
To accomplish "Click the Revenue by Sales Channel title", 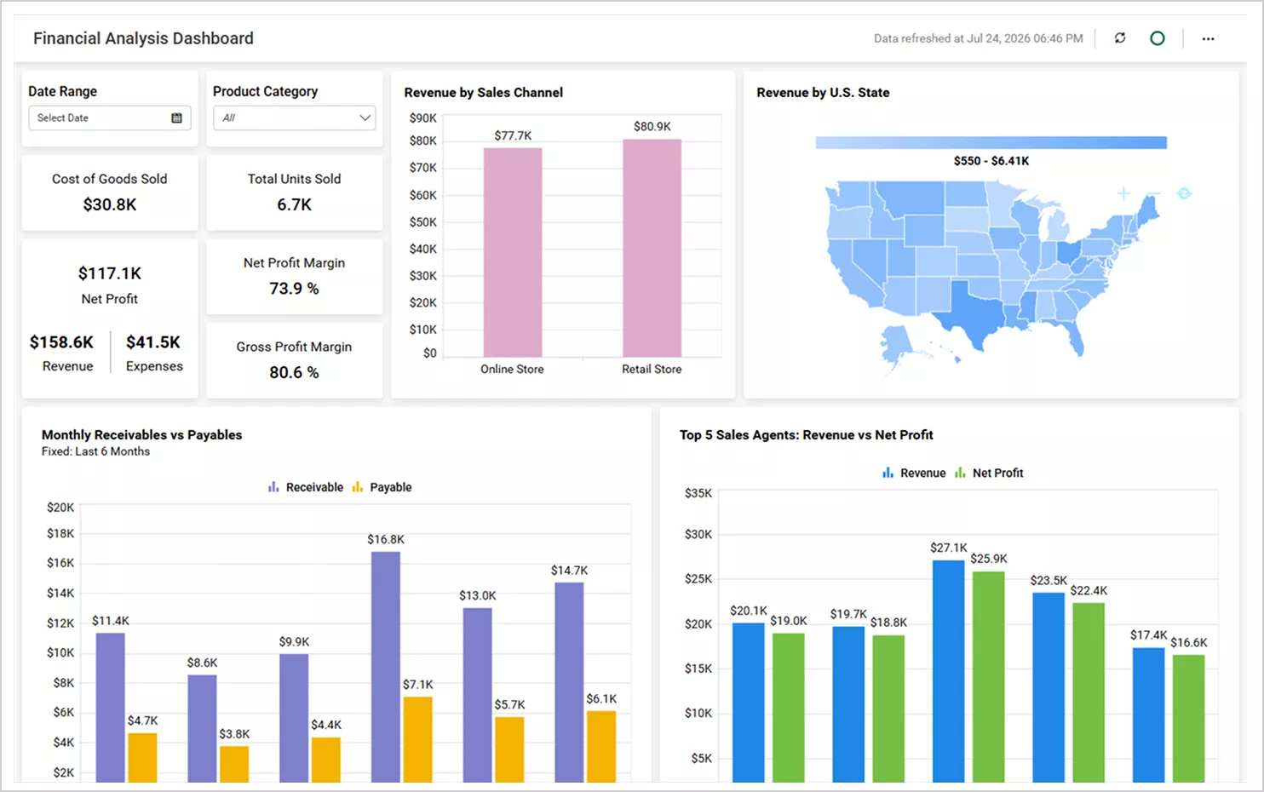I will (483, 92).
